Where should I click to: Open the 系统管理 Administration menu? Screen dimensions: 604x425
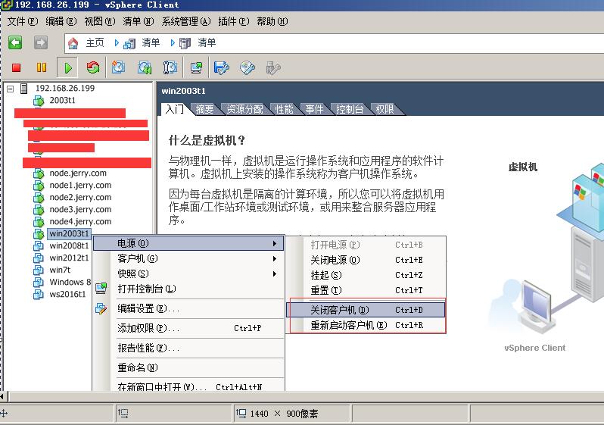pyautogui.click(x=186, y=21)
